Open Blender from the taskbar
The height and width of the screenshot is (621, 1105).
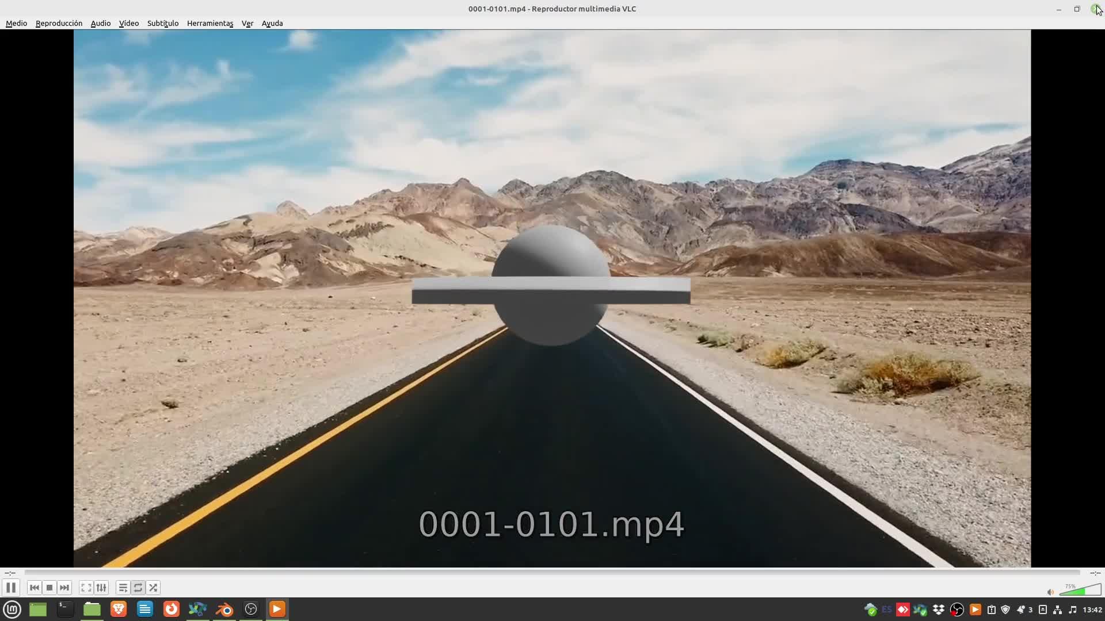click(x=224, y=609)
